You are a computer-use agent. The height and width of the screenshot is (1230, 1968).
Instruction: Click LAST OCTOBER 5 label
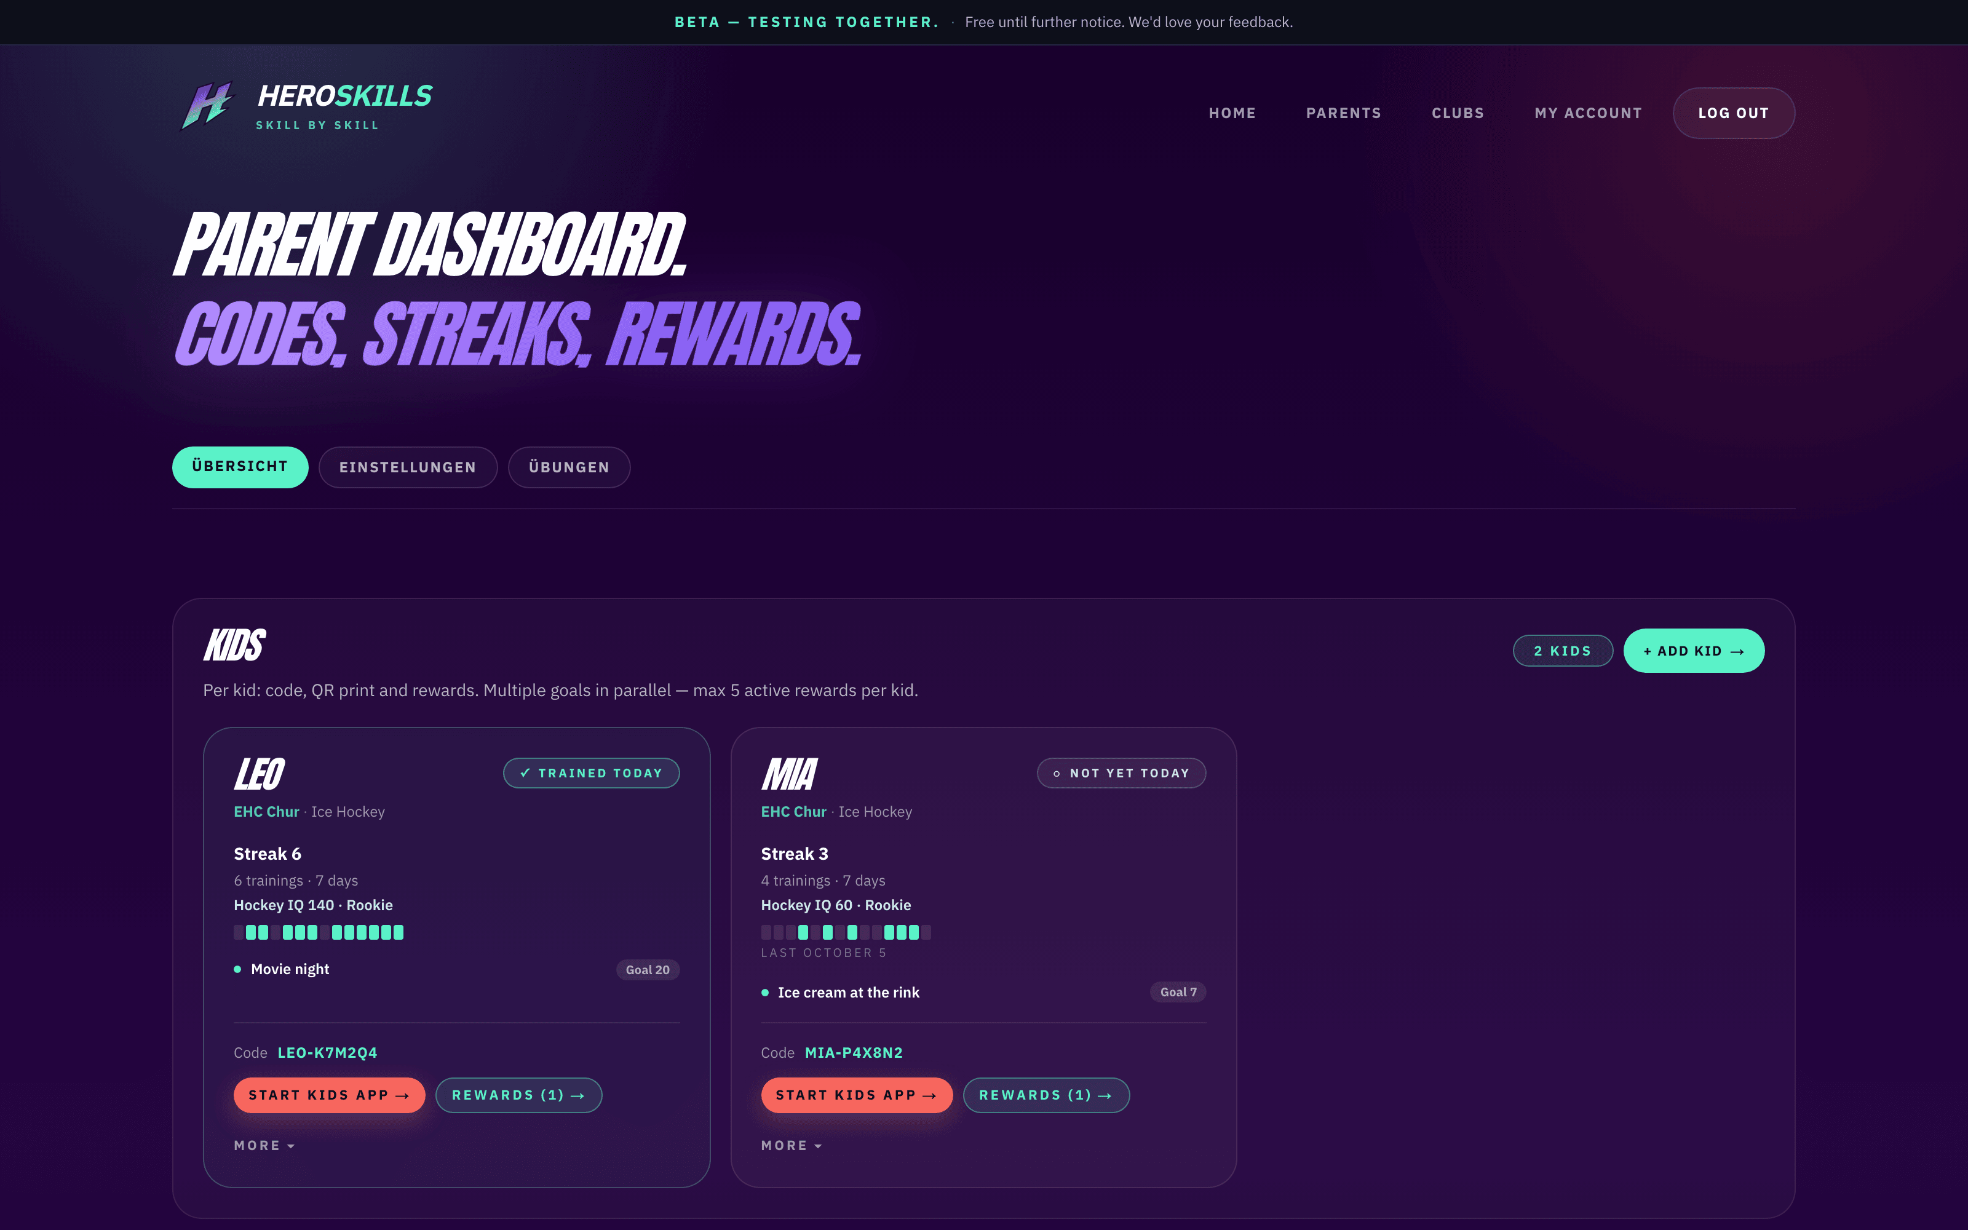coord(823,953)
